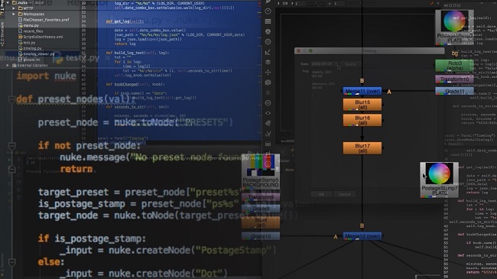Click Cancel in the Timelog dialog

tap(345, 194)
